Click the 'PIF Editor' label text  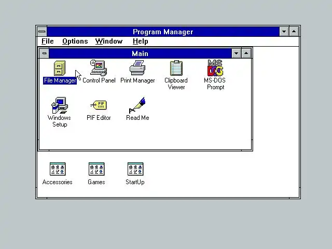pos(99,118)
